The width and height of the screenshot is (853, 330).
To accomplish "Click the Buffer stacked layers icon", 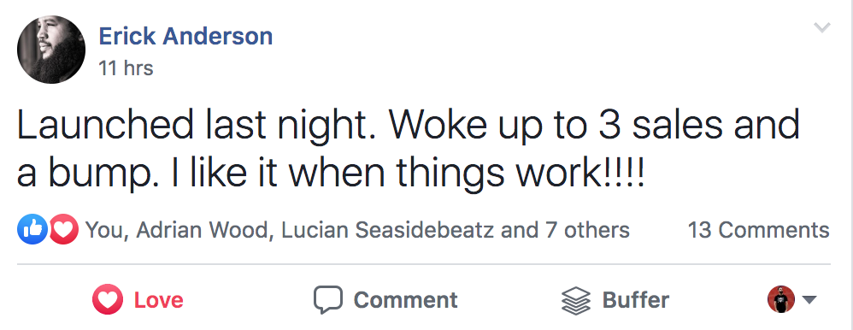I will point(576,300).
